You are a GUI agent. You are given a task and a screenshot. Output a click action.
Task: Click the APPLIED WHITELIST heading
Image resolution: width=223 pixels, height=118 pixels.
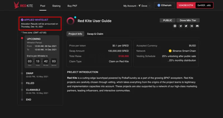[x=36, y=20]
